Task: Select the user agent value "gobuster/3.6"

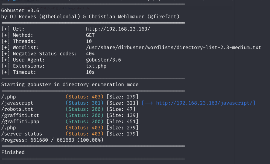Action: pos(103,60)
